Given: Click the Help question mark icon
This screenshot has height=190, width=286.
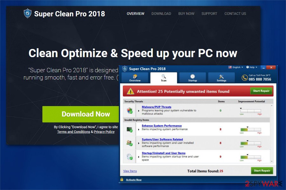Looking at the screenshot, I should tap(248, 67).
